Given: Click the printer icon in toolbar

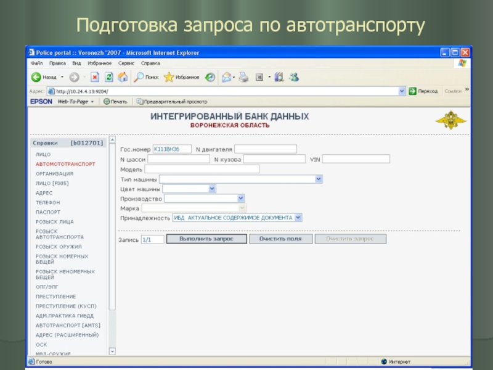Looking at the screenshot, I should 243,77.
